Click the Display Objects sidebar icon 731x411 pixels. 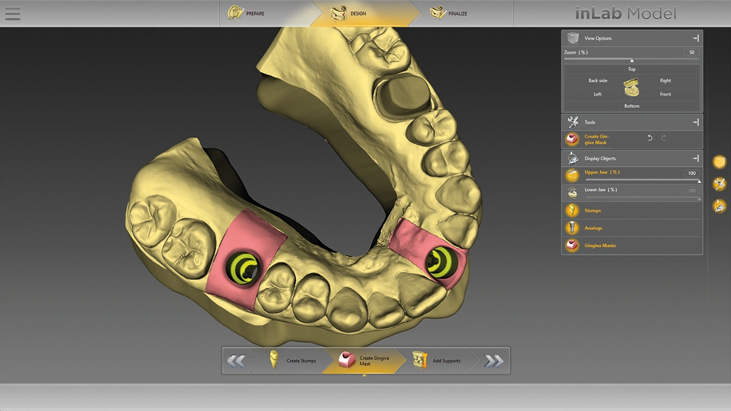coord(719,206)
